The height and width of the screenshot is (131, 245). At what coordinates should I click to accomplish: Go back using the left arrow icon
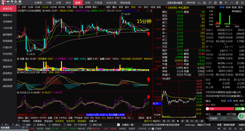226,3
